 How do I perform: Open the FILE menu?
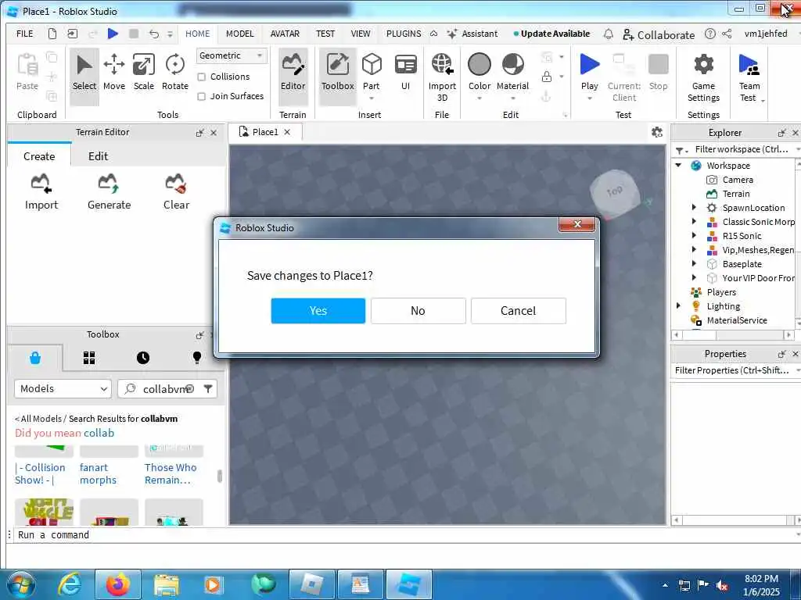[x=24, y=34]
